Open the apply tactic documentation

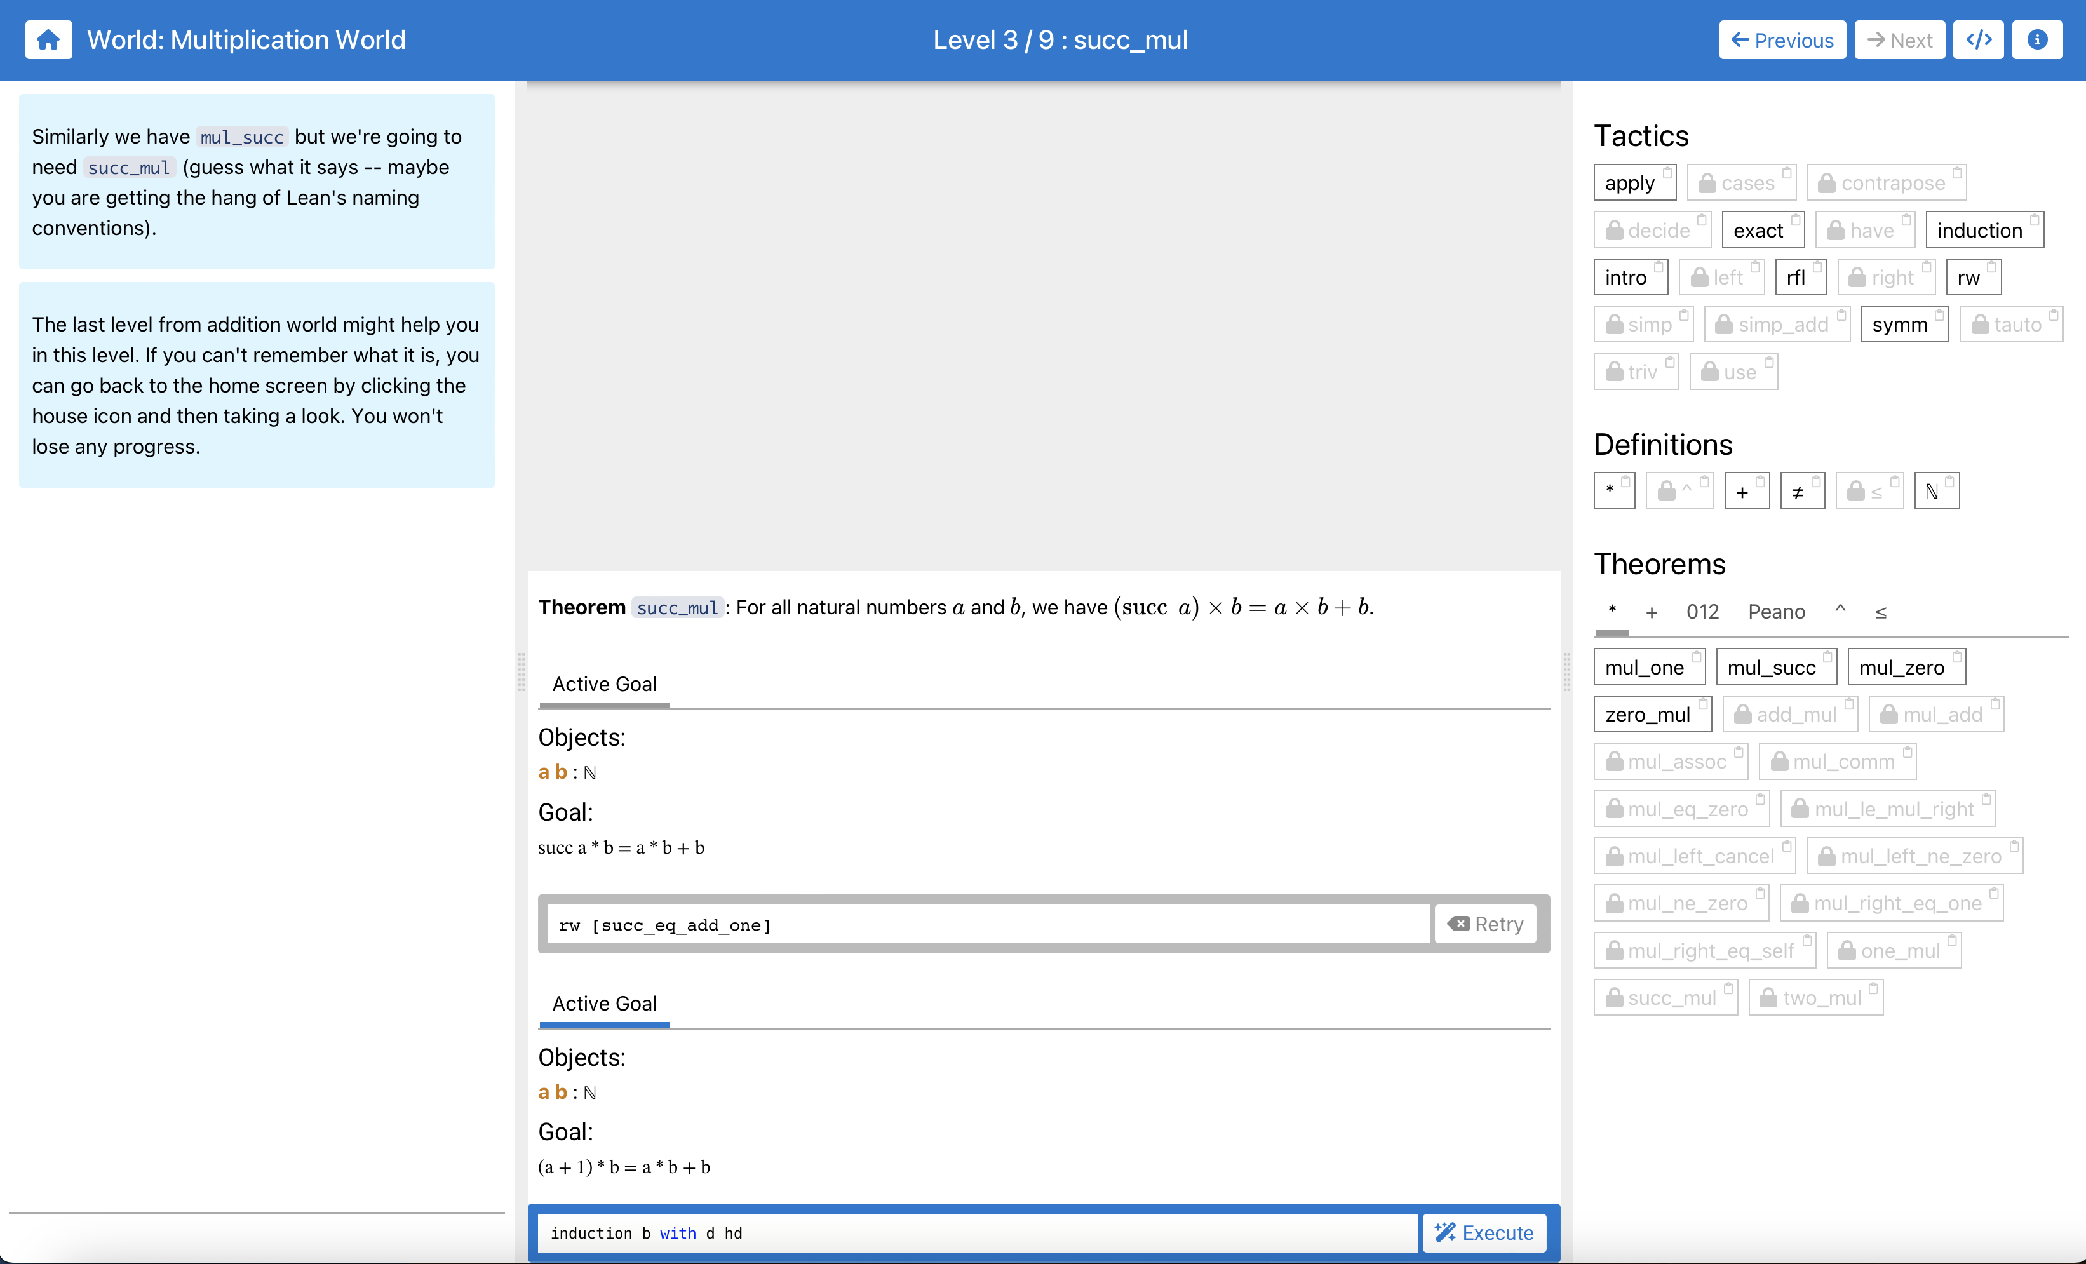pos(1635,182)
